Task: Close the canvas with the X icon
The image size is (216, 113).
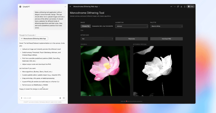Action: 70,7
